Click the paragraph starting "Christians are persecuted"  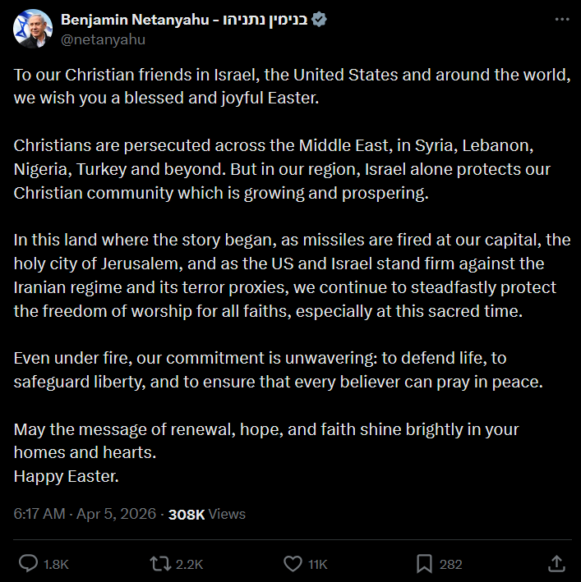tap(279, 170)
